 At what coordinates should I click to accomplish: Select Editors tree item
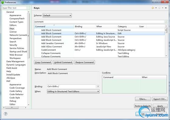pyautogui.click(x=13, y=25)
